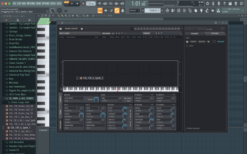
Task: Toggle the record button
Action: point(83,3)
